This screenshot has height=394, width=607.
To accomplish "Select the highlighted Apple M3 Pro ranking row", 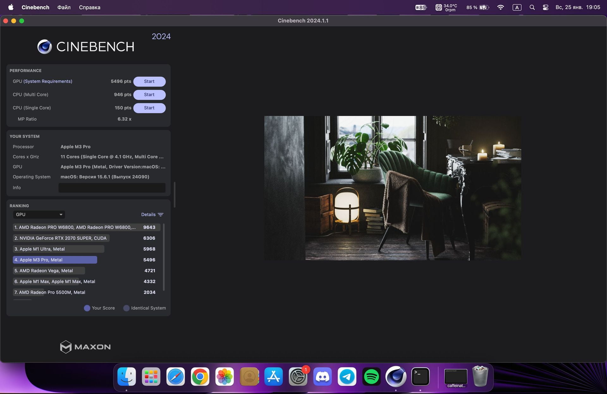I will (87, 260).
